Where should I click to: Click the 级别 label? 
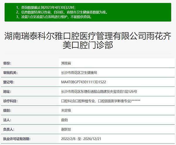[x=7, y=111]
